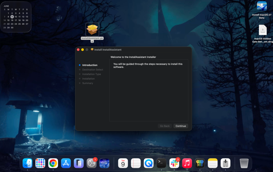The height and width of the screenshot is (172, 273).
Task: Select the Install macOS 27 Beta desktop icon
Action: click(262, 6)
